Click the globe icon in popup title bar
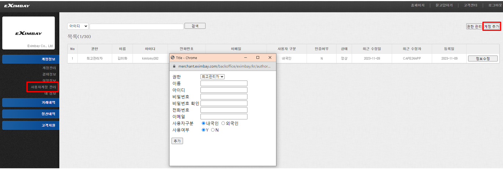503x169 pixels. (173, 58)
